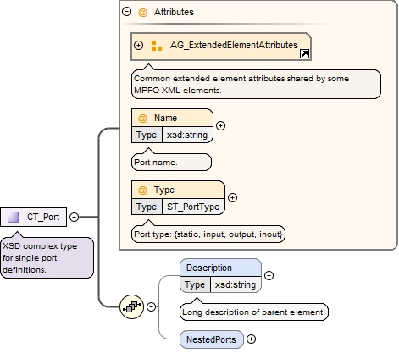Viewport: 399px width, 353px height.
Task: Select the Long description of parent element annotation
Action: (x=254, y=312)
